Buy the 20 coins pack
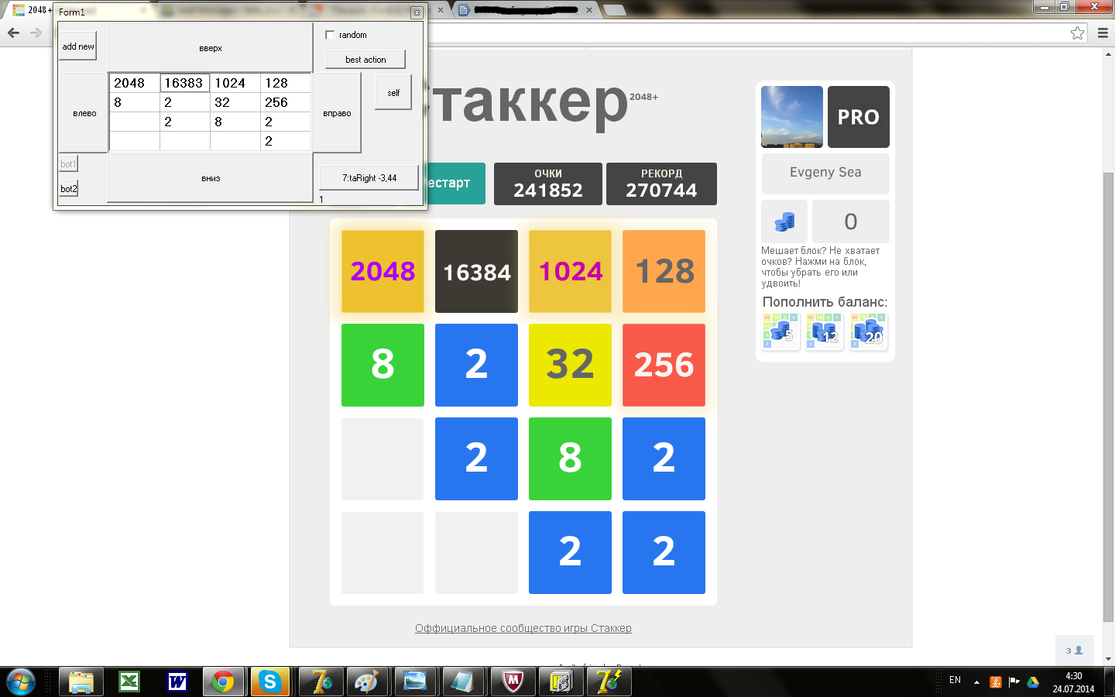 coord(868,331)
